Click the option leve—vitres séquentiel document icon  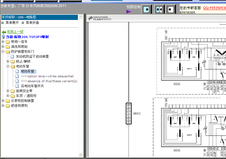[17, 76]
